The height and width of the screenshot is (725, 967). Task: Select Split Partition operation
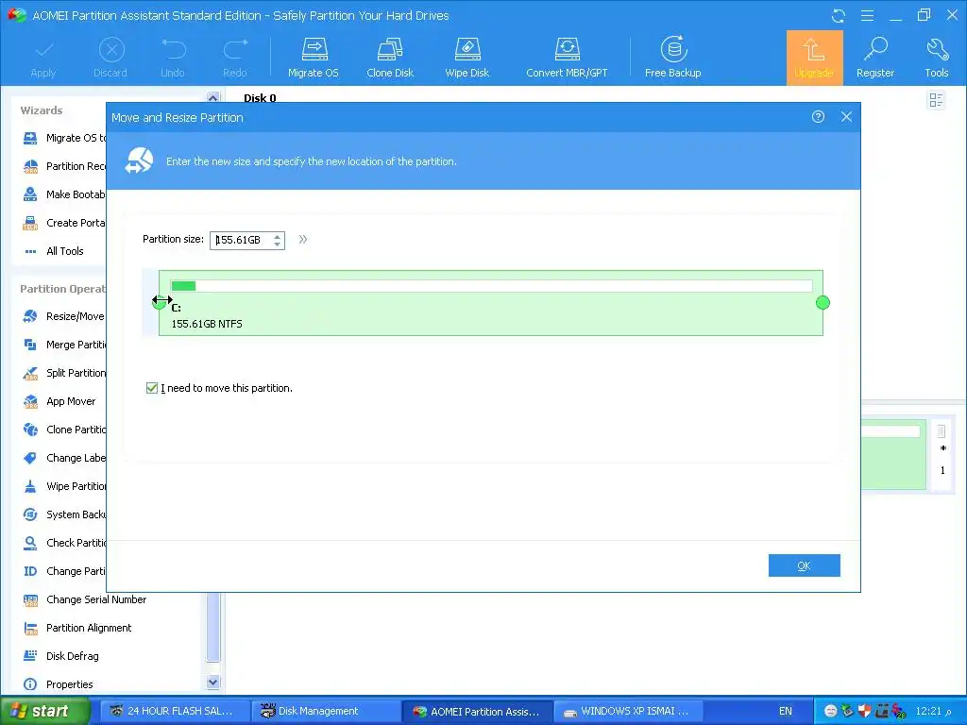pyautogui.click(x=64, y=374)
